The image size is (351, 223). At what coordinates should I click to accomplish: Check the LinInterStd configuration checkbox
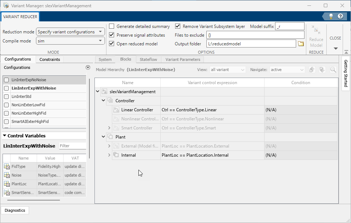pos(7,96)
